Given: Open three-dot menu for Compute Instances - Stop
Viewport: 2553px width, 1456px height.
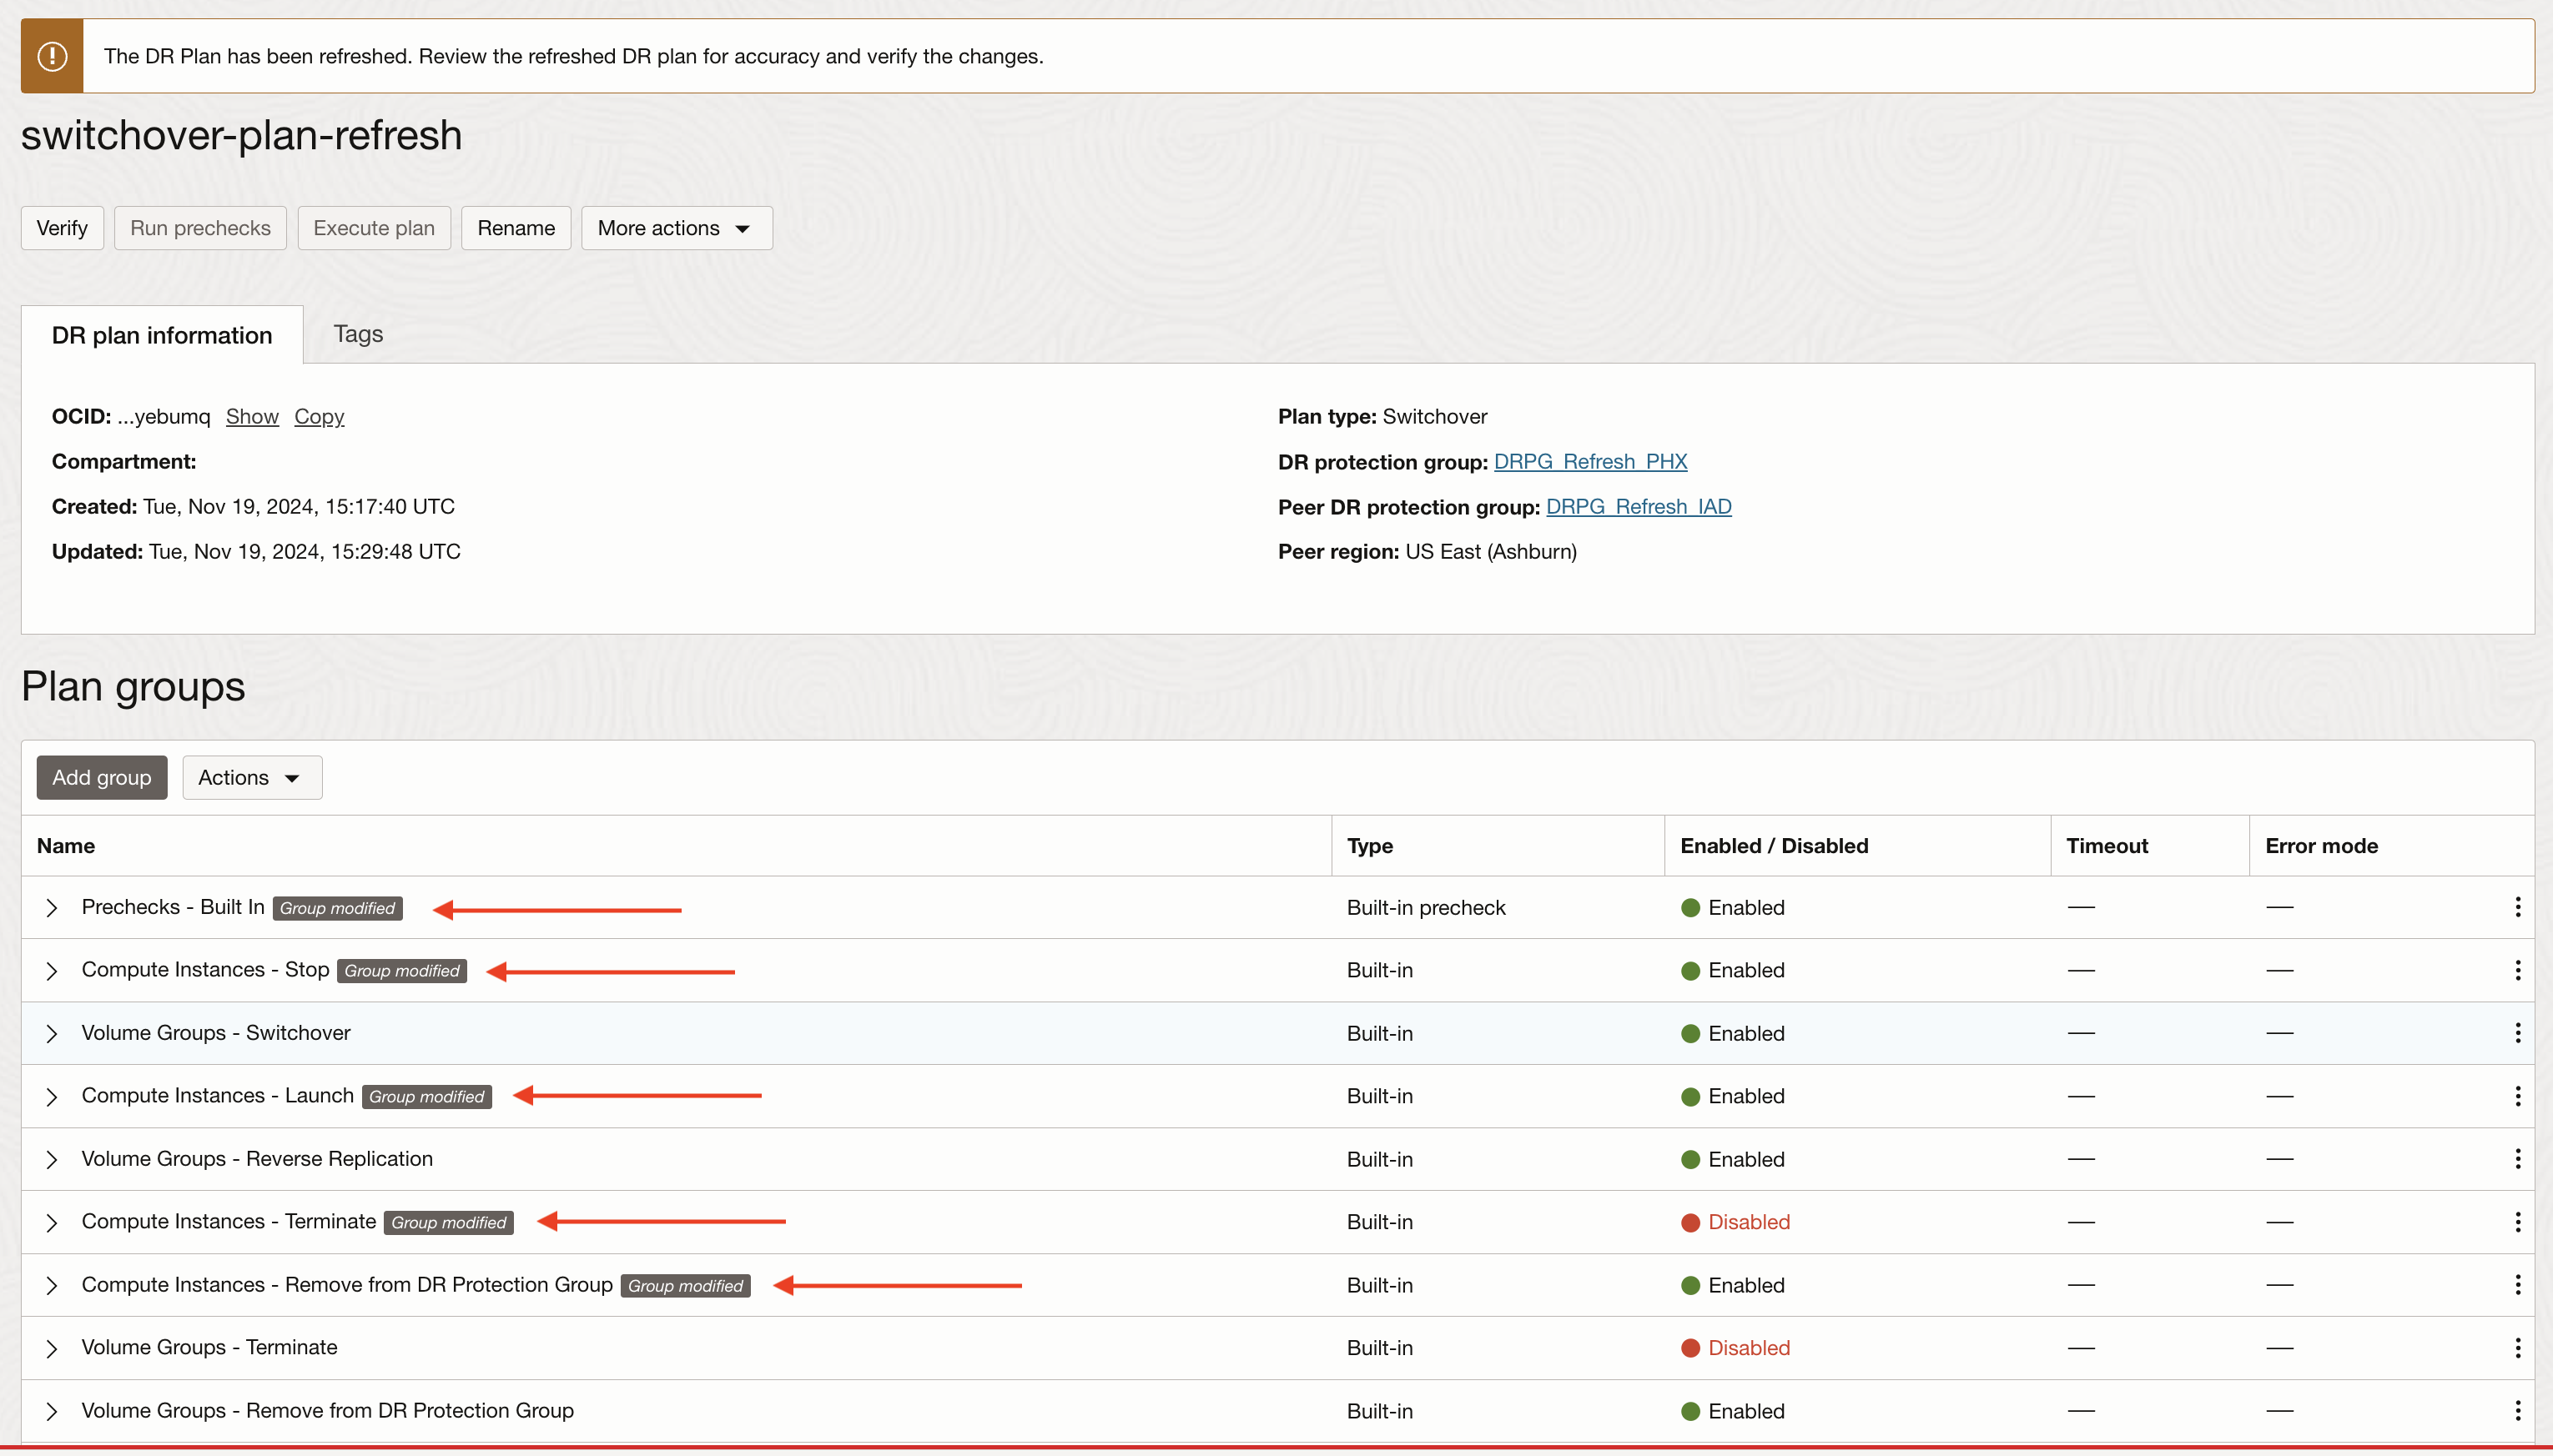Looking at the screenshot, I should click(2517, 970).
